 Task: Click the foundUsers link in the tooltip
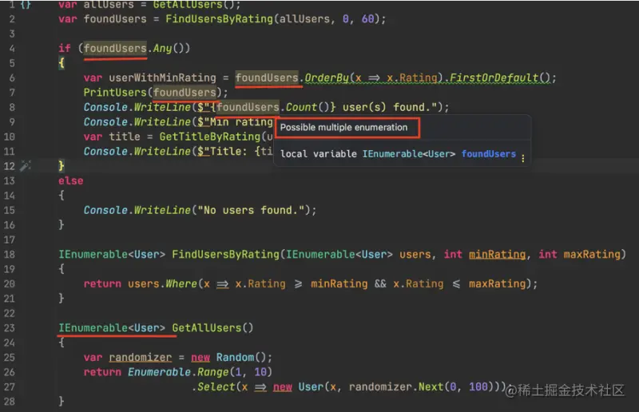(x=489, y=154)
